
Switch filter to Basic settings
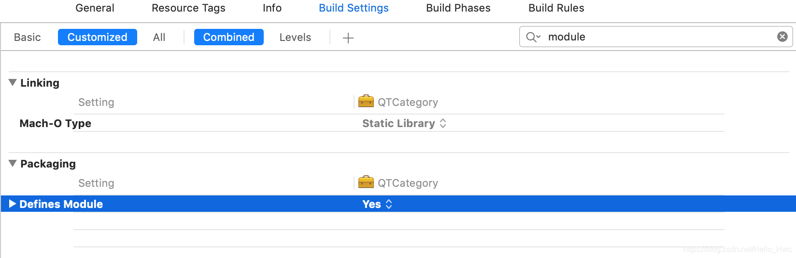point(28,37)
